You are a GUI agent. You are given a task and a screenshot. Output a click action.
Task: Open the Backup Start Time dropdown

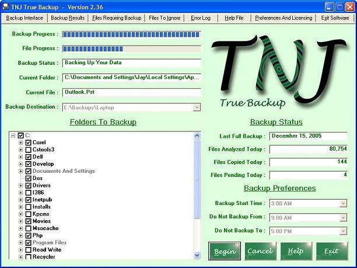(343, 203)
